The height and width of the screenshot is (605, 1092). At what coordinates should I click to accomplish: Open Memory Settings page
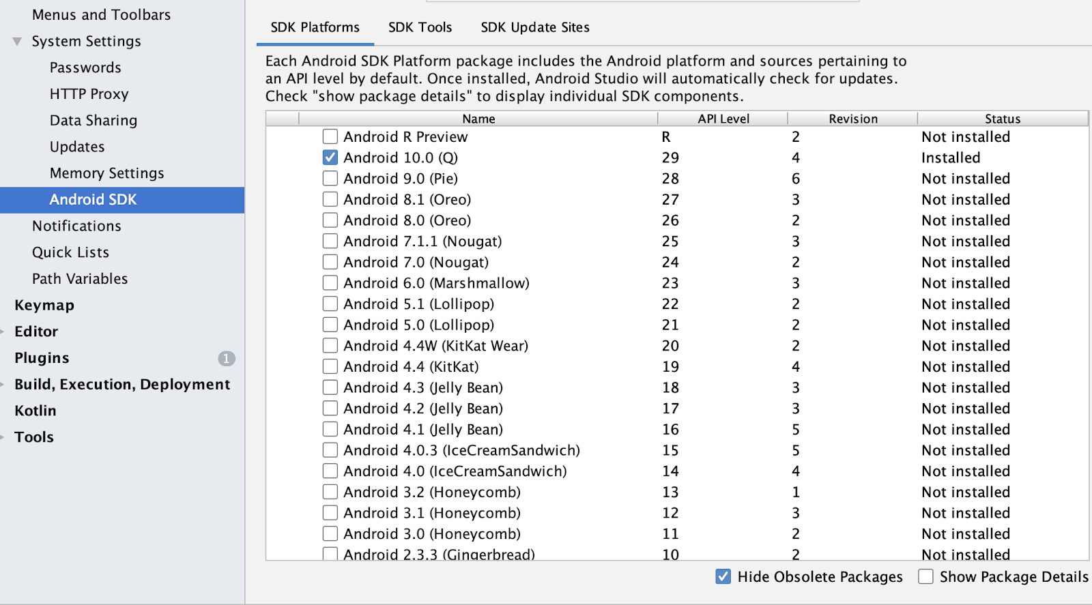(x=107, y=173)
